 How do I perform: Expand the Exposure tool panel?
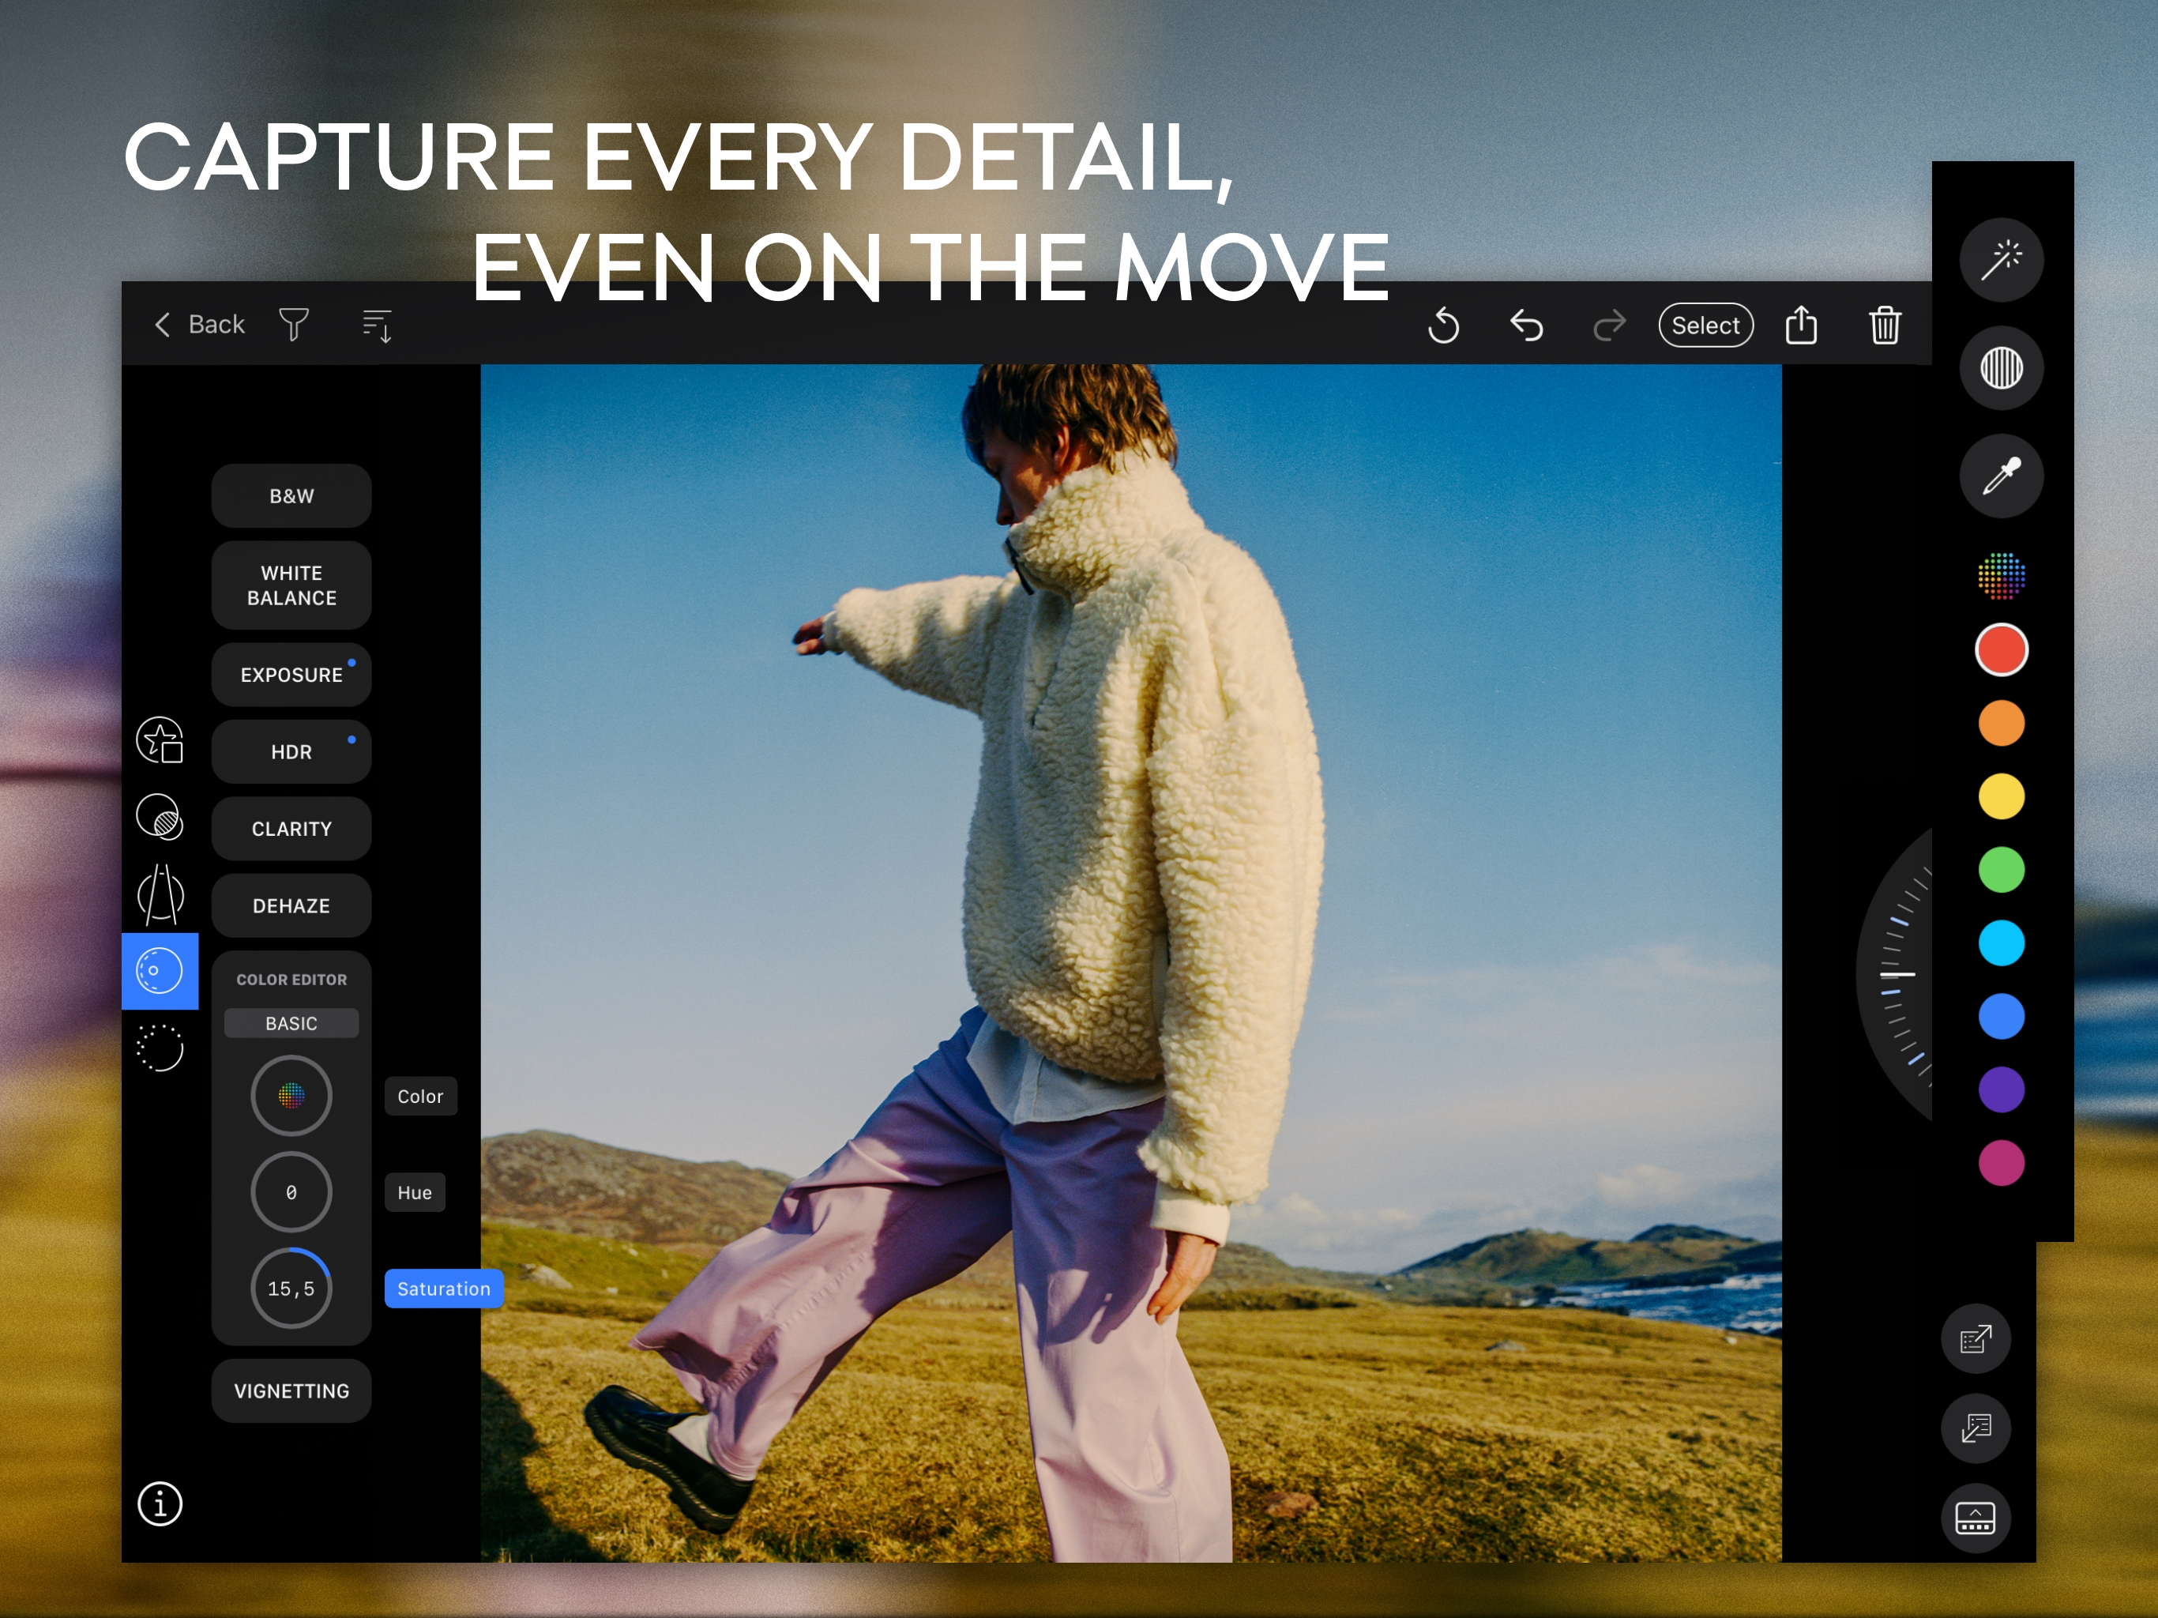tap(291, 675)
